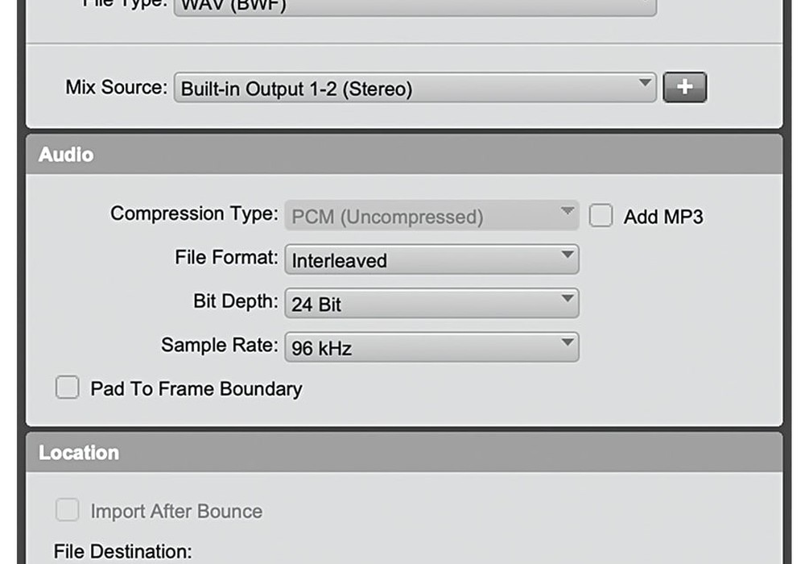
Task: Open the Mix Source dropdown
Action: [415, 88]
